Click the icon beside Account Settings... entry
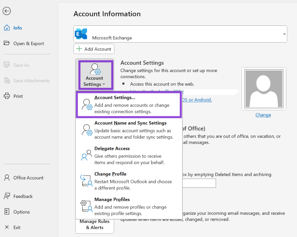 click(x=87, y=104)
